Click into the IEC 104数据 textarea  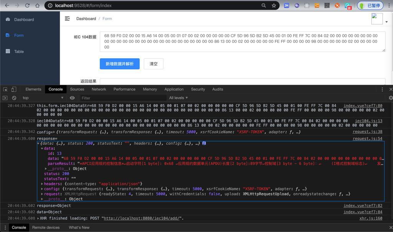pyautogui.click(x=243, y=41)
